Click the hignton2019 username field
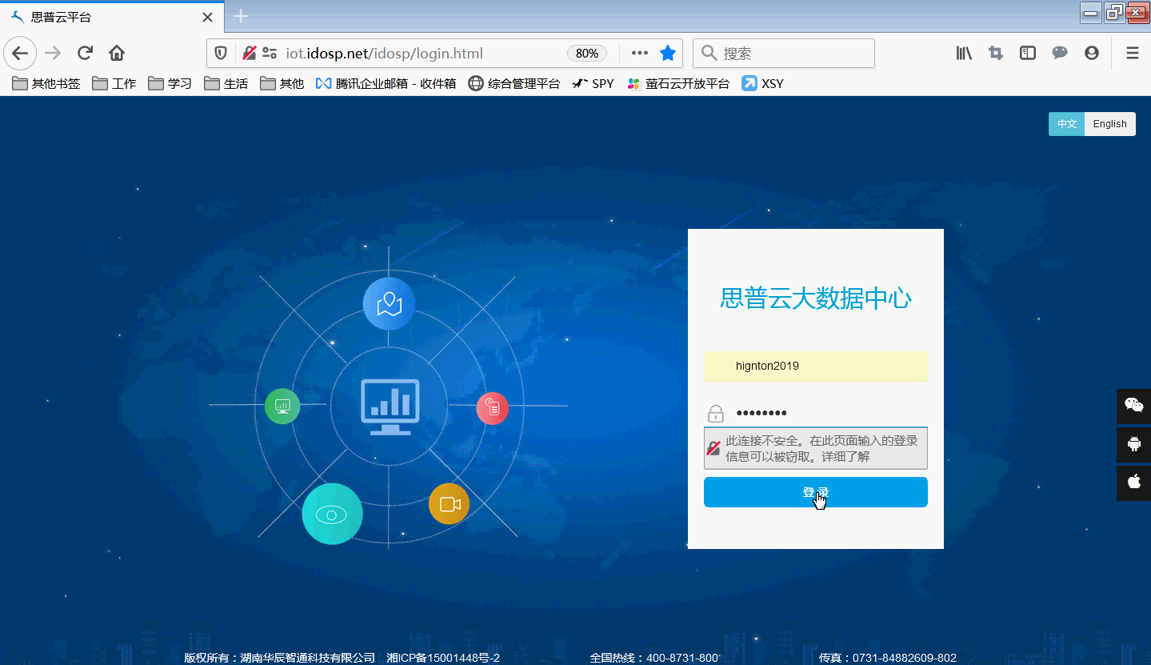The image size is (1151, 665). click(x=815, y=366)
